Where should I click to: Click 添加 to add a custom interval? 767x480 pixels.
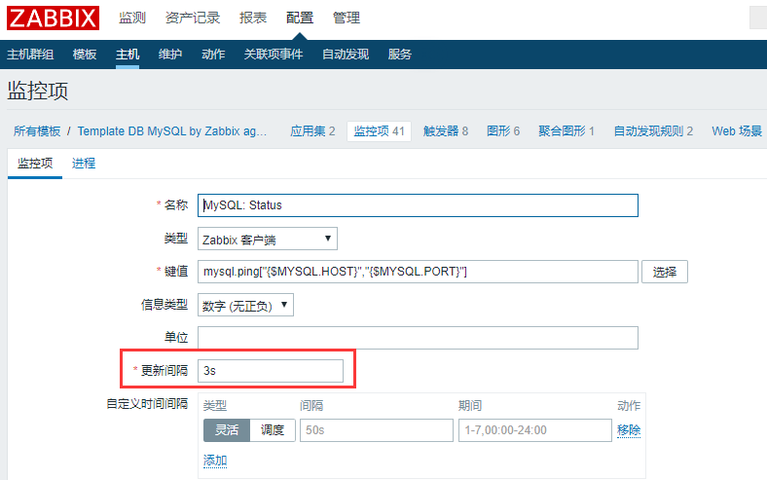[x=215, y=461]
